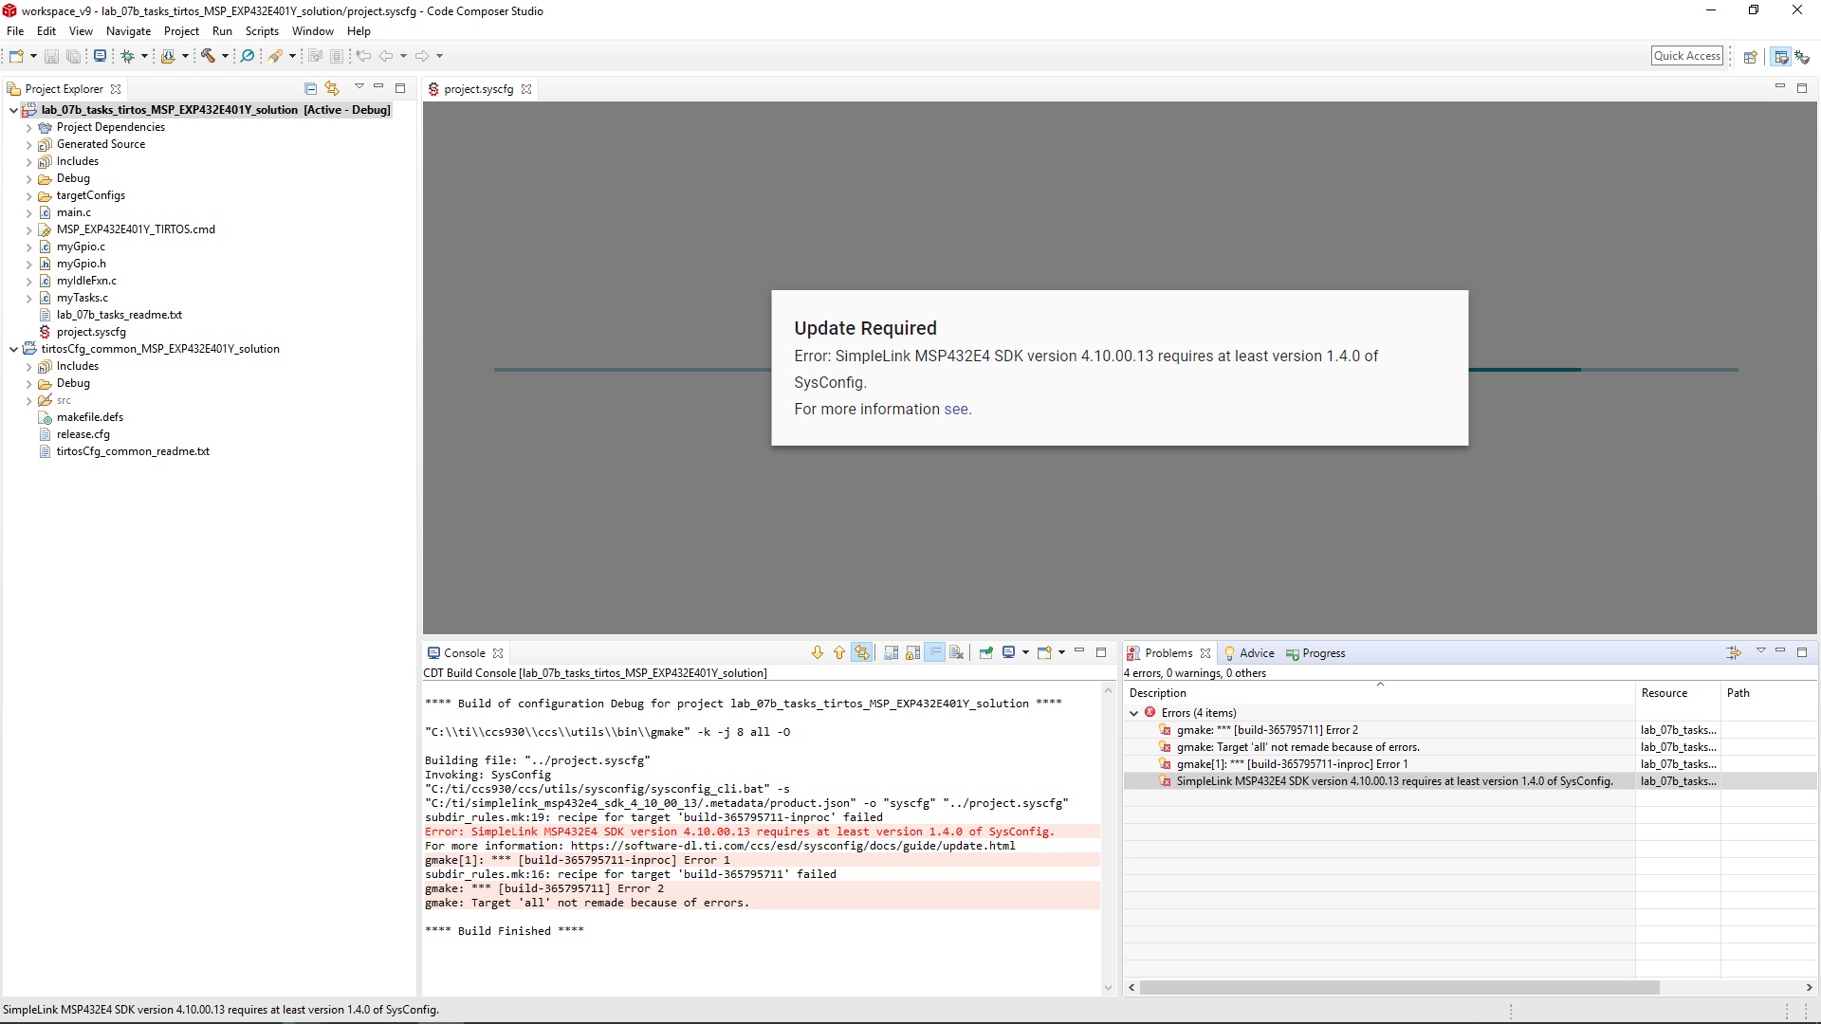Click the Problems view filter icon
The width and height of the screenshot is (1821, 1024).
pyautogui.click(x=1734, y=652)
